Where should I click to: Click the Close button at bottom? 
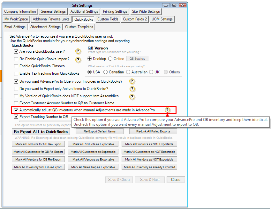pyautogui.click(x=176, y=180)
